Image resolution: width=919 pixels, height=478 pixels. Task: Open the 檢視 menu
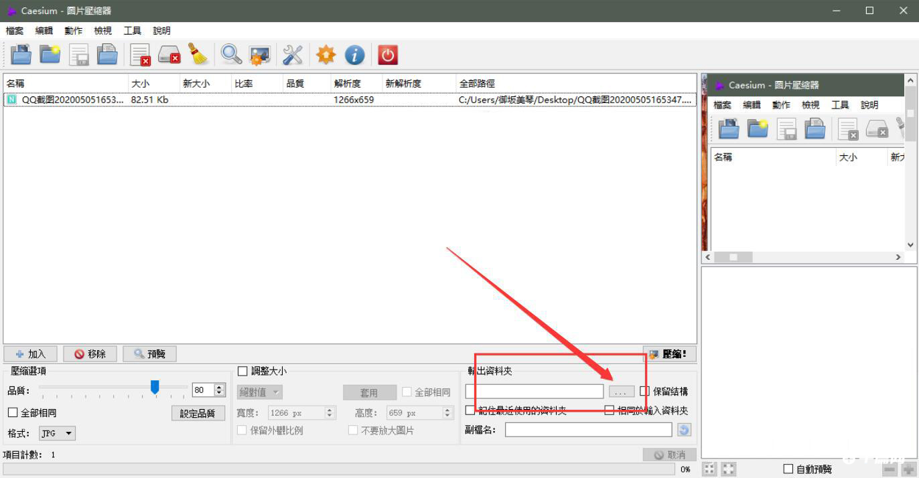click(102, 30)
